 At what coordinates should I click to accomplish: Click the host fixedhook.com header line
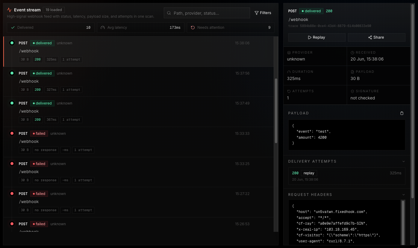[332, 212]
